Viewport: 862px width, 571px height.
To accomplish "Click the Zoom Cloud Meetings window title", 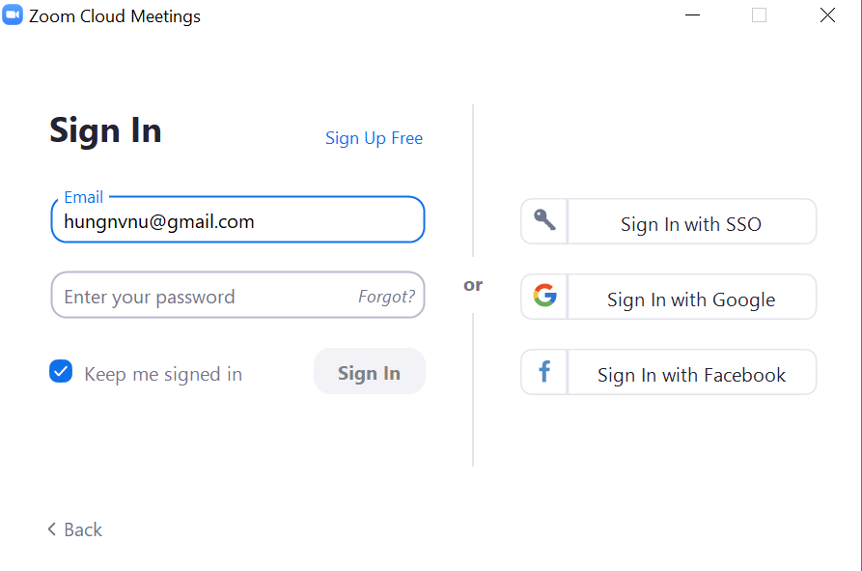I will [115, 16].
